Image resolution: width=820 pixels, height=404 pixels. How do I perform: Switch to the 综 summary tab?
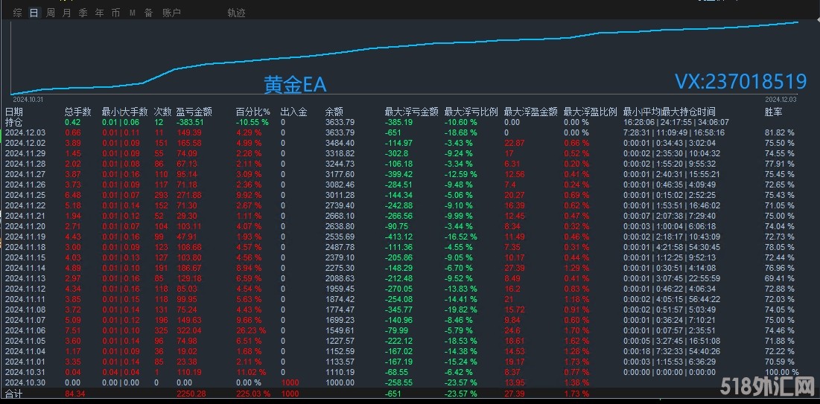[x=18, y=13]
